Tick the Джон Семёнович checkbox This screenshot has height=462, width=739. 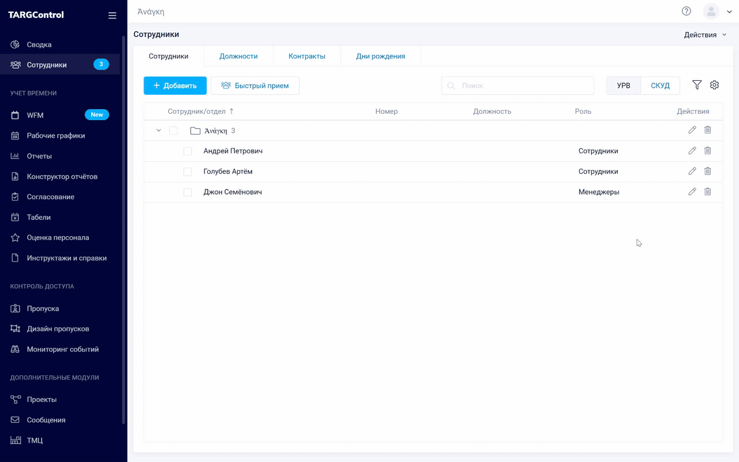188,192
